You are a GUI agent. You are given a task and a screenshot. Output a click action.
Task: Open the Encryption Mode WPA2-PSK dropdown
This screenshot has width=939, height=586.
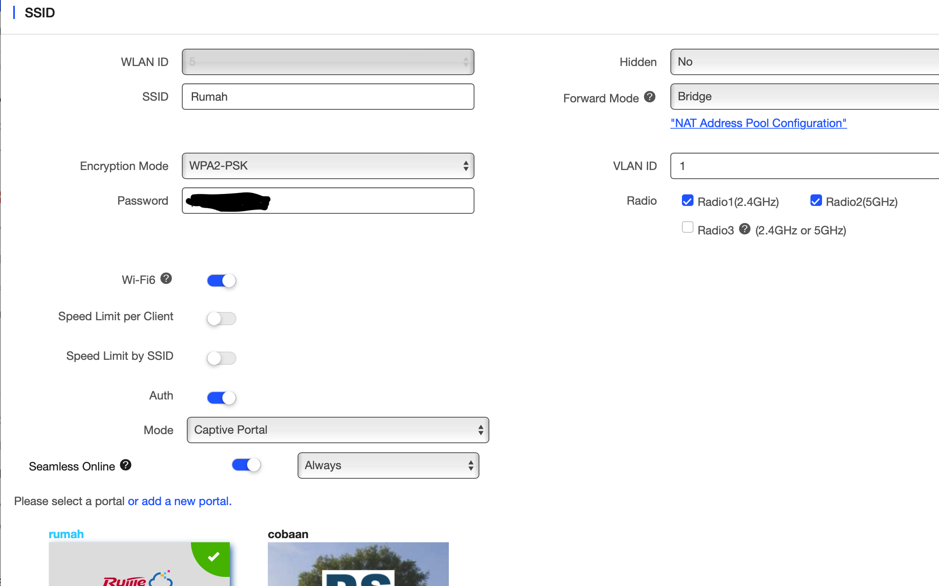(x=328, y=166)
